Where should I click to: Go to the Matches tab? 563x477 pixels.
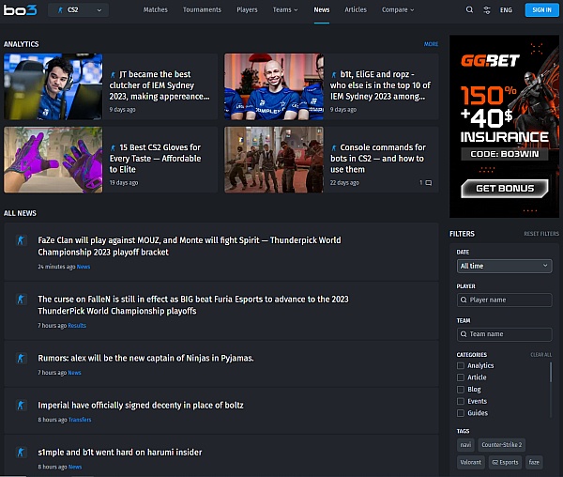pyautogui.click(x=156, y=9)
